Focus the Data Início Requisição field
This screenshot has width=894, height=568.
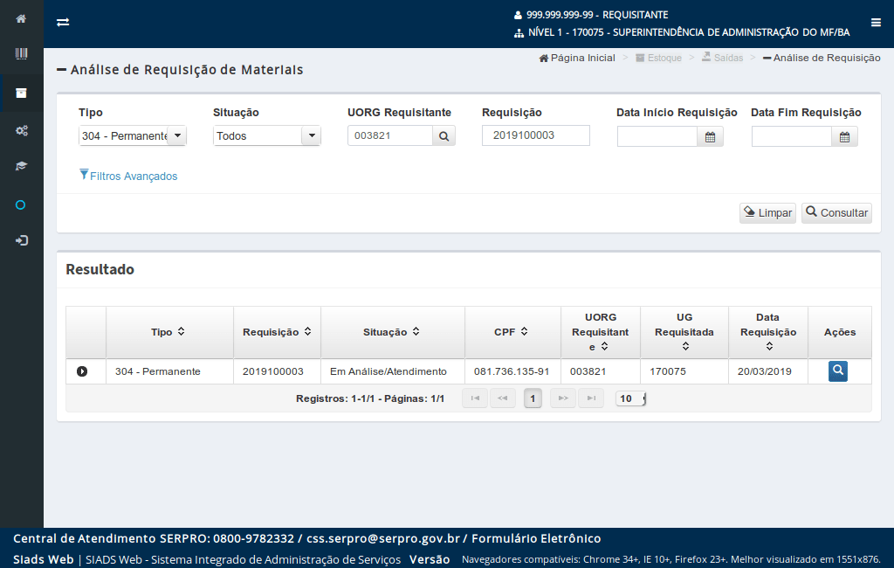657,137
